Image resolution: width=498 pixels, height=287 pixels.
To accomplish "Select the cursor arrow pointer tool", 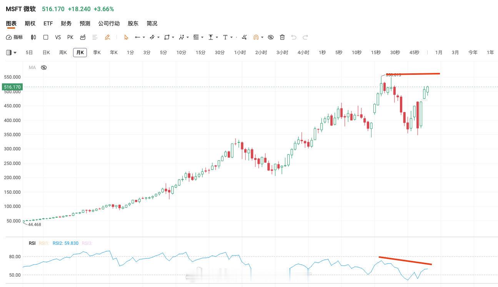I will coord(126,37).
